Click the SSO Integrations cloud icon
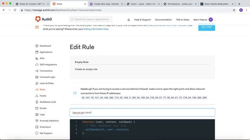Image resolution: width=250 pixels, height=140 pixels. click(x=37, y=65)
